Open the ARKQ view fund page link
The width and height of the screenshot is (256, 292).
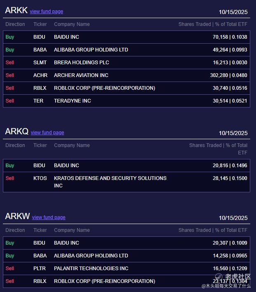tap(47, 133)
